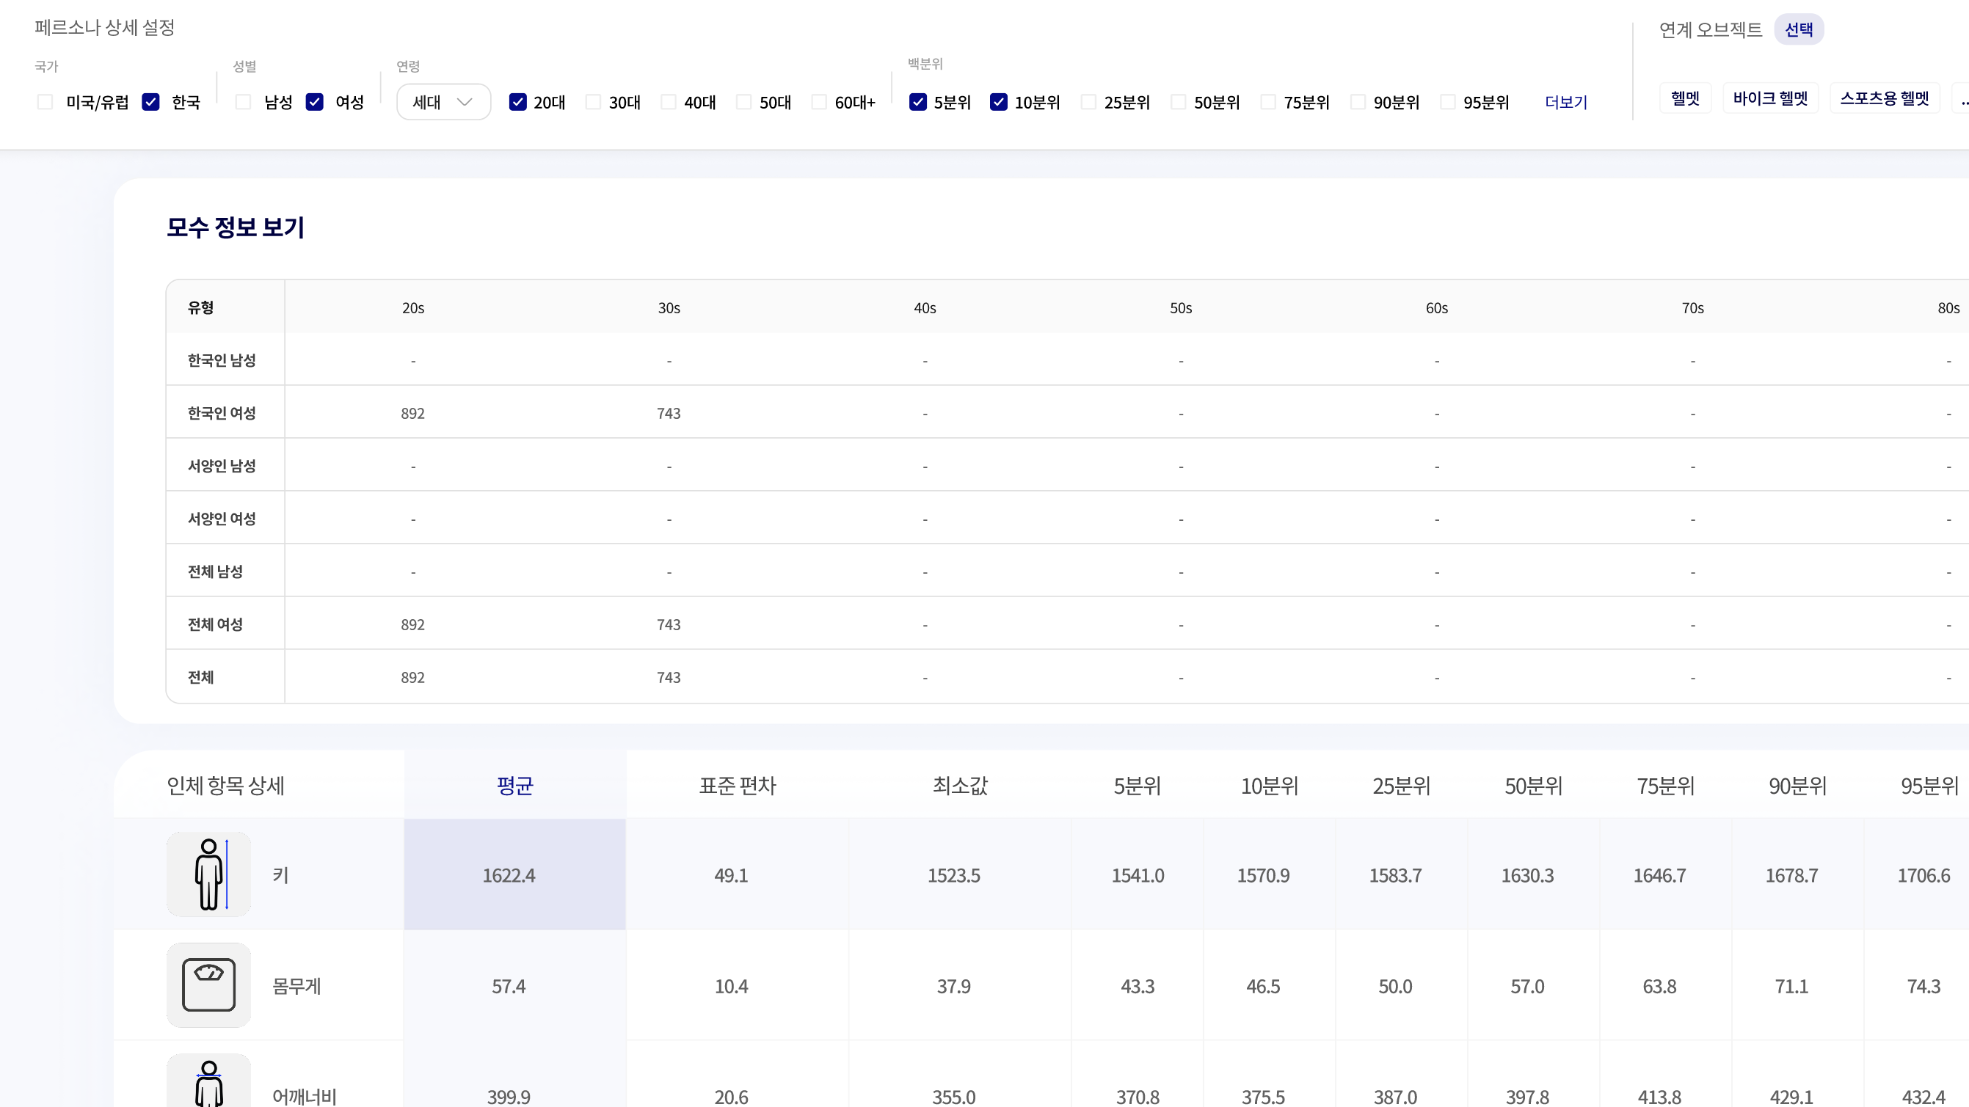
Task: Toggle the 30대 age checkbox
Action: click(x=593, y=102)
